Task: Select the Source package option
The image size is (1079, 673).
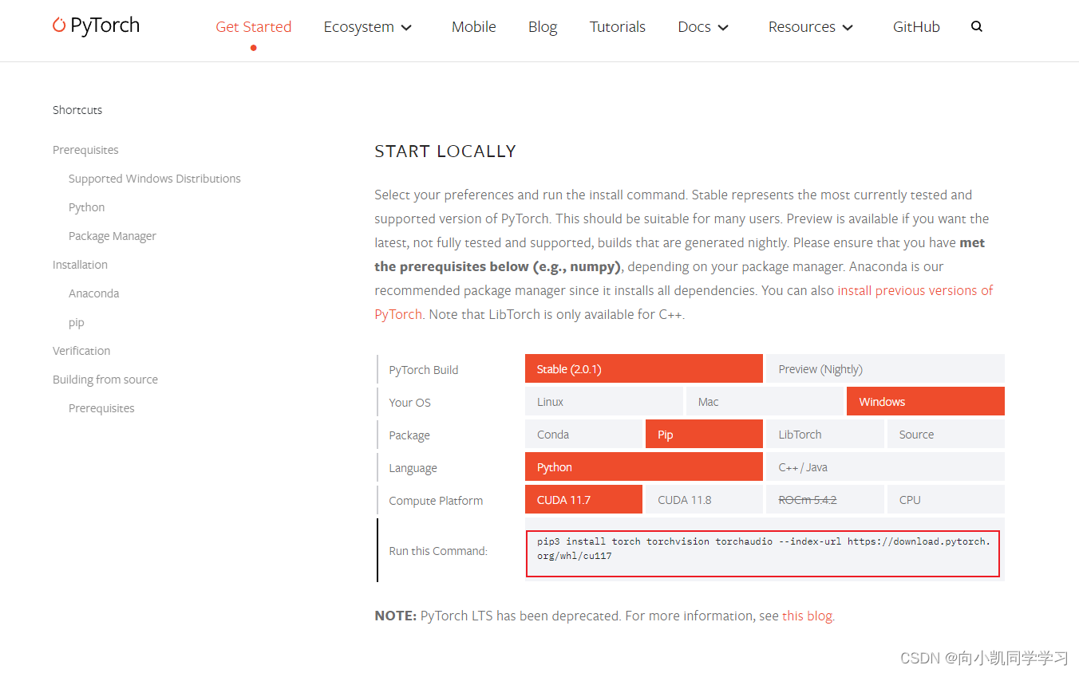Action: coord(946,435)
